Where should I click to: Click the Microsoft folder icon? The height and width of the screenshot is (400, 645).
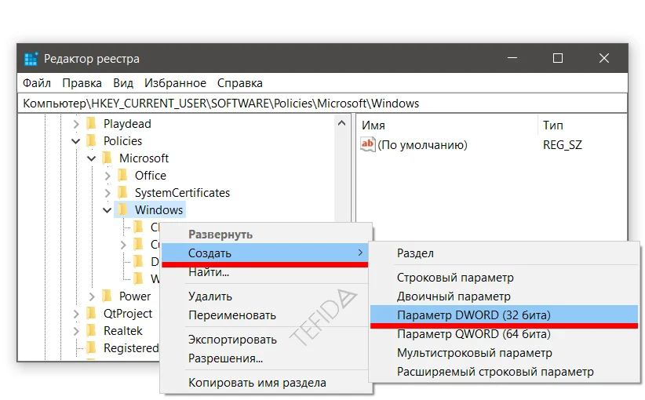tap(107, 158)
